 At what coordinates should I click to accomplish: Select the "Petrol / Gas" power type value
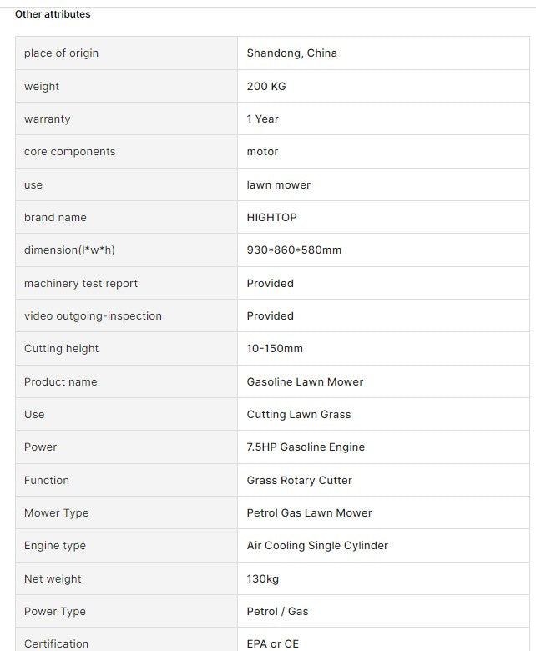point(277,611)
